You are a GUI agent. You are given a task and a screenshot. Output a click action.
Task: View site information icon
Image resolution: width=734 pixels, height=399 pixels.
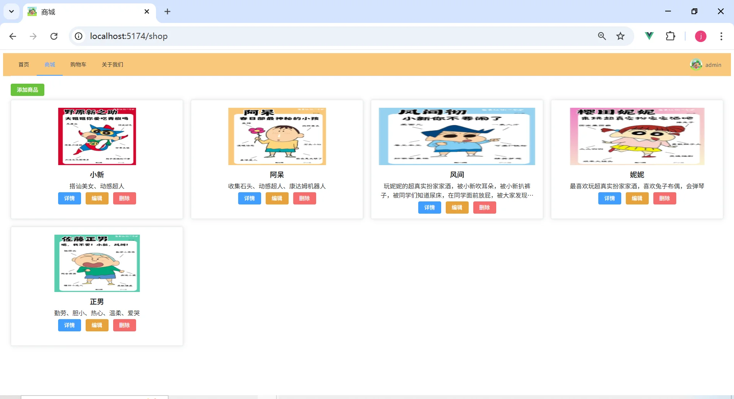tap(78, 36)
